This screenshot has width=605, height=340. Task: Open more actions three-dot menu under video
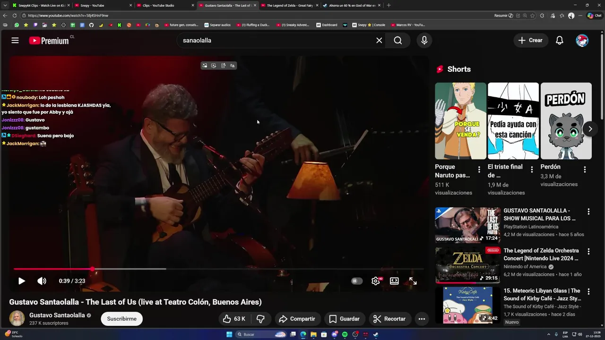(x=422, y=319)
